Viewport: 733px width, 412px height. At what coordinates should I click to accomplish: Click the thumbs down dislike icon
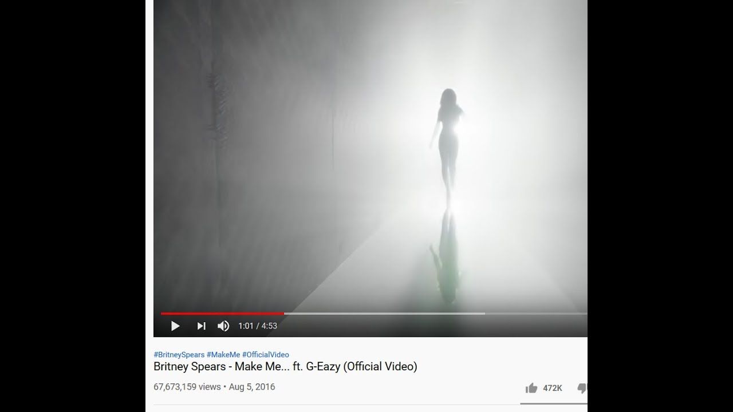581,388
